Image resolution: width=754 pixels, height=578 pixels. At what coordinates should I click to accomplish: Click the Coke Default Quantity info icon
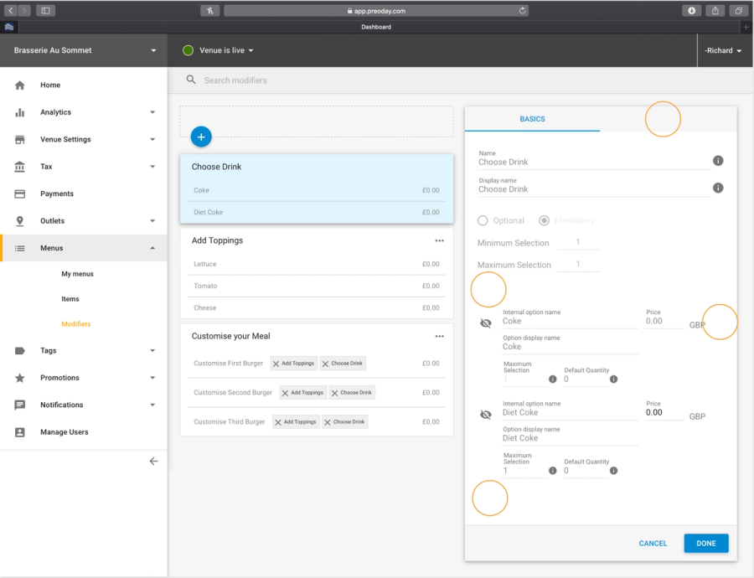(613, 379)
